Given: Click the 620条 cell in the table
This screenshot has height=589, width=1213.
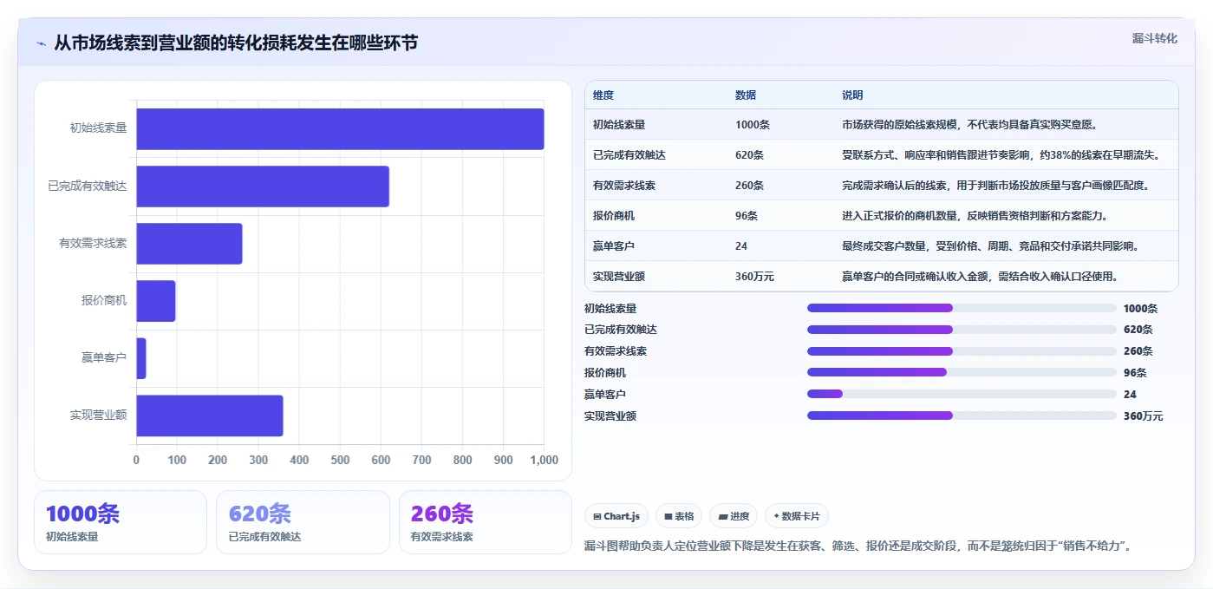Looking at the screenshot, I should [749, 155].
